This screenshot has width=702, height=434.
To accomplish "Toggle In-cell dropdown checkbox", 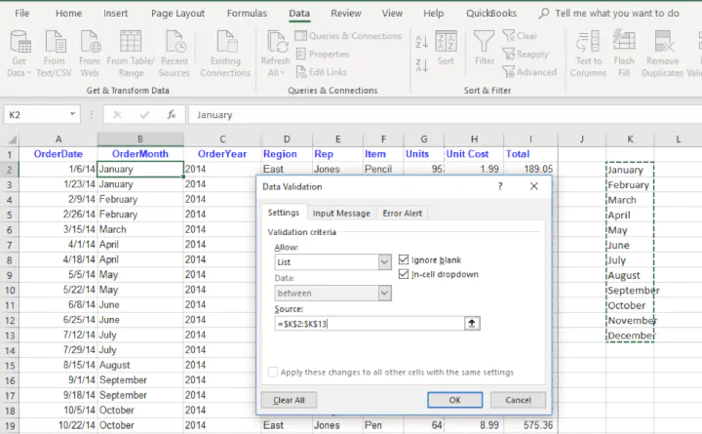I will (x=404, y=274).
